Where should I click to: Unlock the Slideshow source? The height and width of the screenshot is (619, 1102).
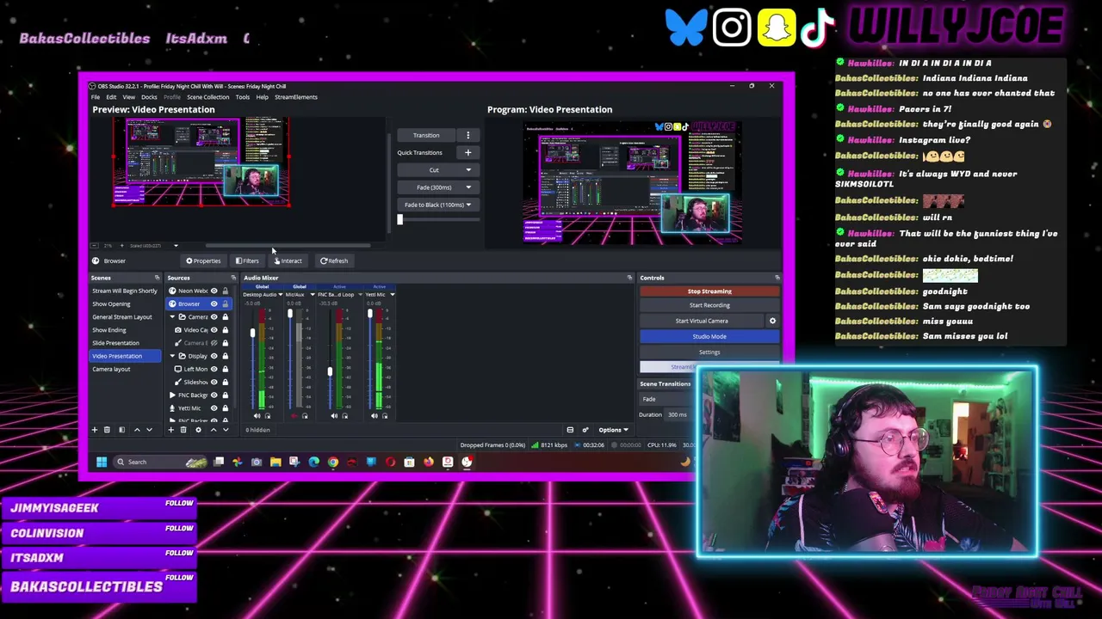[x=226, y=382]
